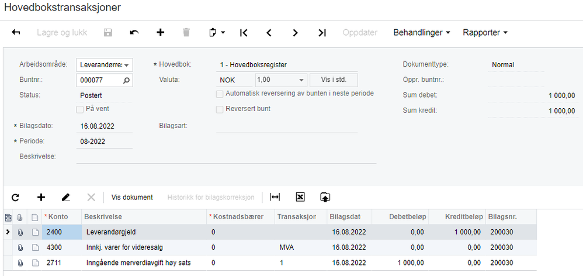Image resolution: width=583 pixels, height=276 pixels.
Task: Toggle the Reversert bunt checkbox
Action: click(x=220, y=109)
